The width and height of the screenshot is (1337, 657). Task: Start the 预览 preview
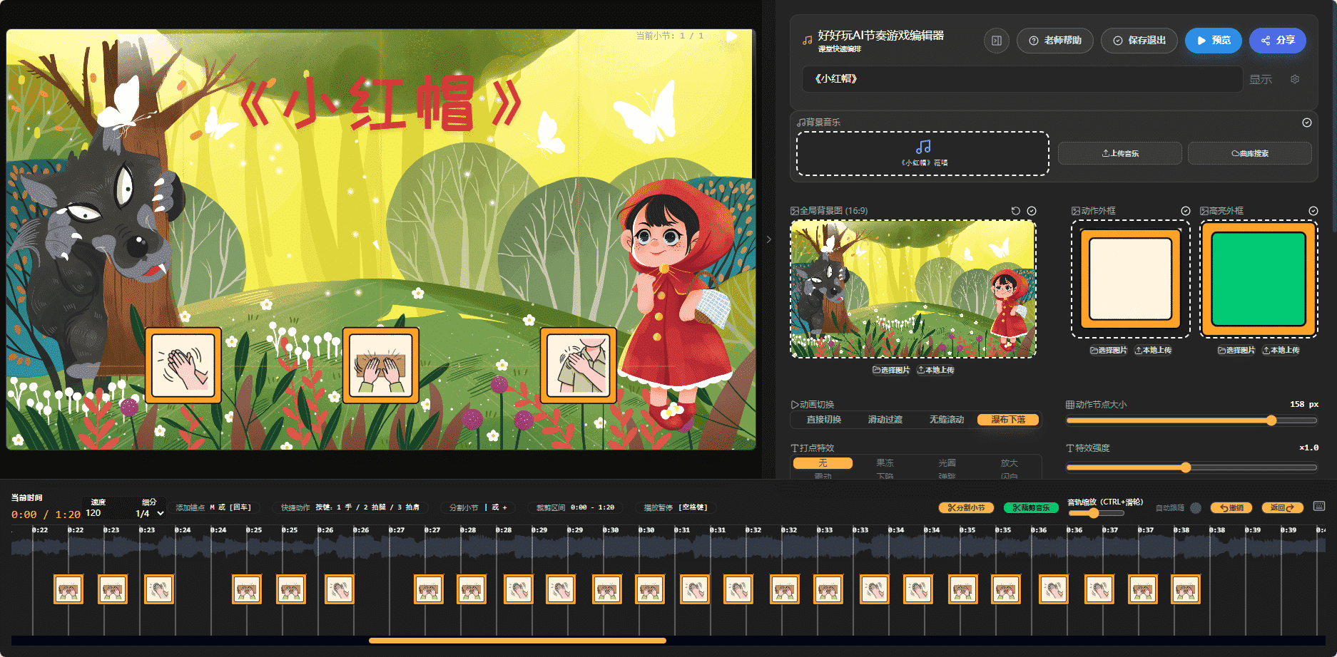(x=1213, y=41)
